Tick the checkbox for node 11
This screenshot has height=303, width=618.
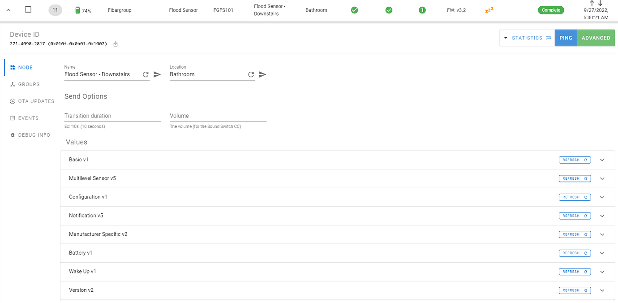(x=28, y=9)
